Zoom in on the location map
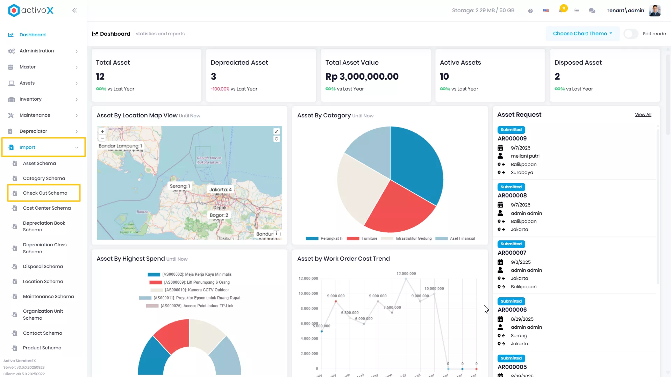Image resolution: width=671 pixels, height=377 pixels. coord(102,132)
